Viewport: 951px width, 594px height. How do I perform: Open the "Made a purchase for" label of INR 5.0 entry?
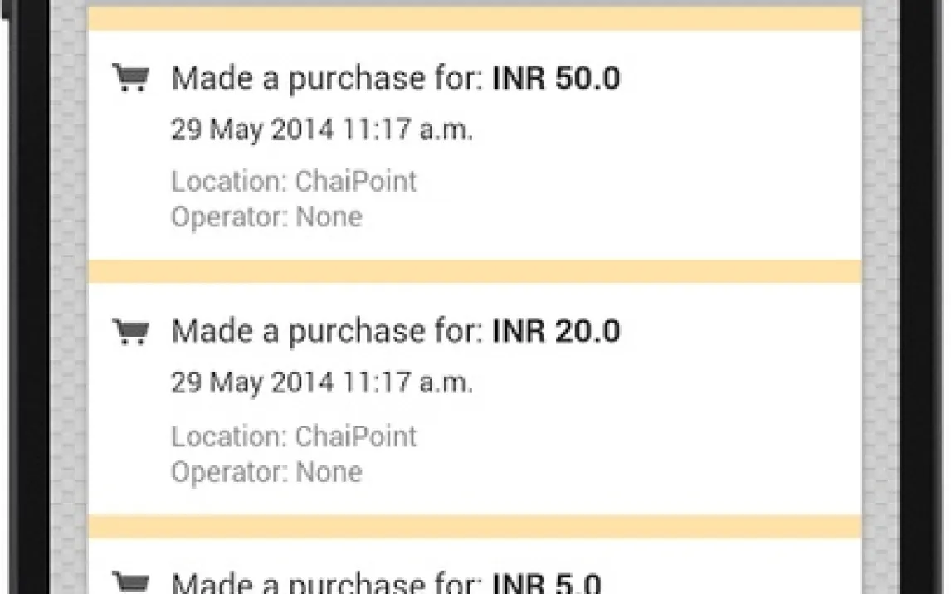point(327,583)
